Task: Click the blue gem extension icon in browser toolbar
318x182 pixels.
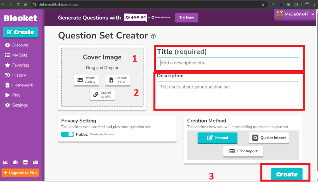Action: point(281,4)
